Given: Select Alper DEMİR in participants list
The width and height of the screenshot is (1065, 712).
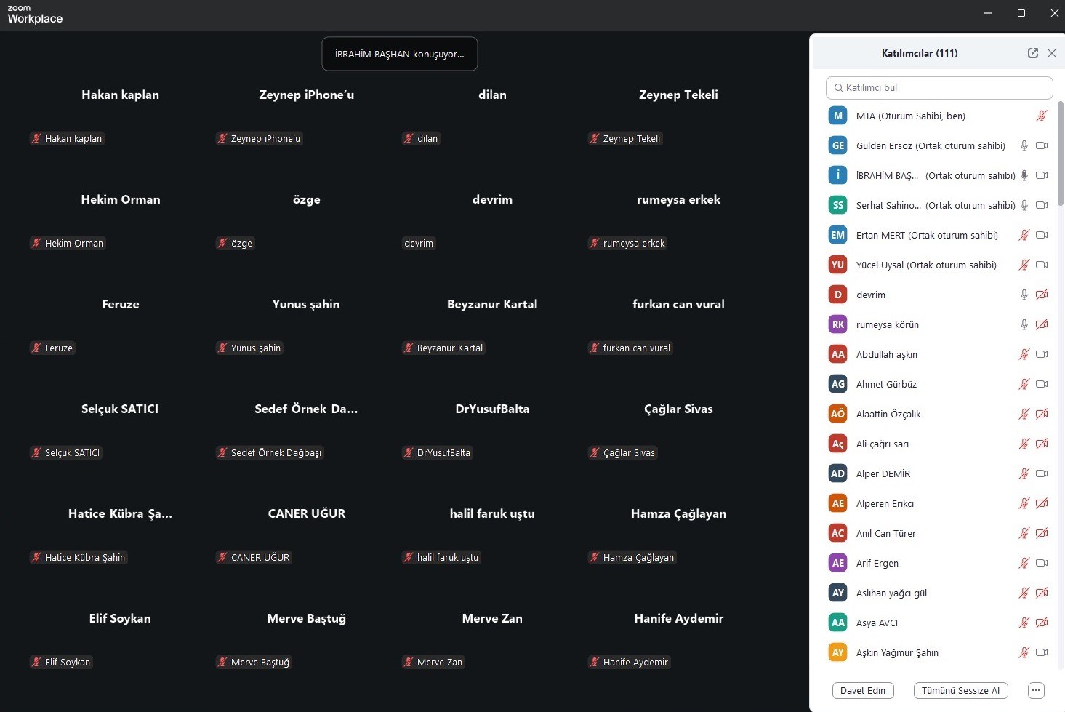Looking at the screenshot, I should click(x=883, y=473).
